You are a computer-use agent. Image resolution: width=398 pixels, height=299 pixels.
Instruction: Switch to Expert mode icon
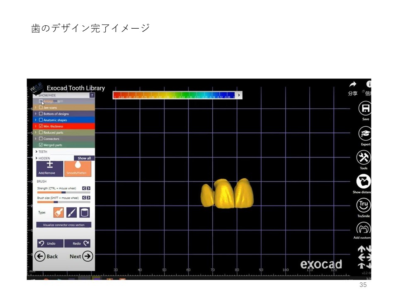[x=365, y=133]
